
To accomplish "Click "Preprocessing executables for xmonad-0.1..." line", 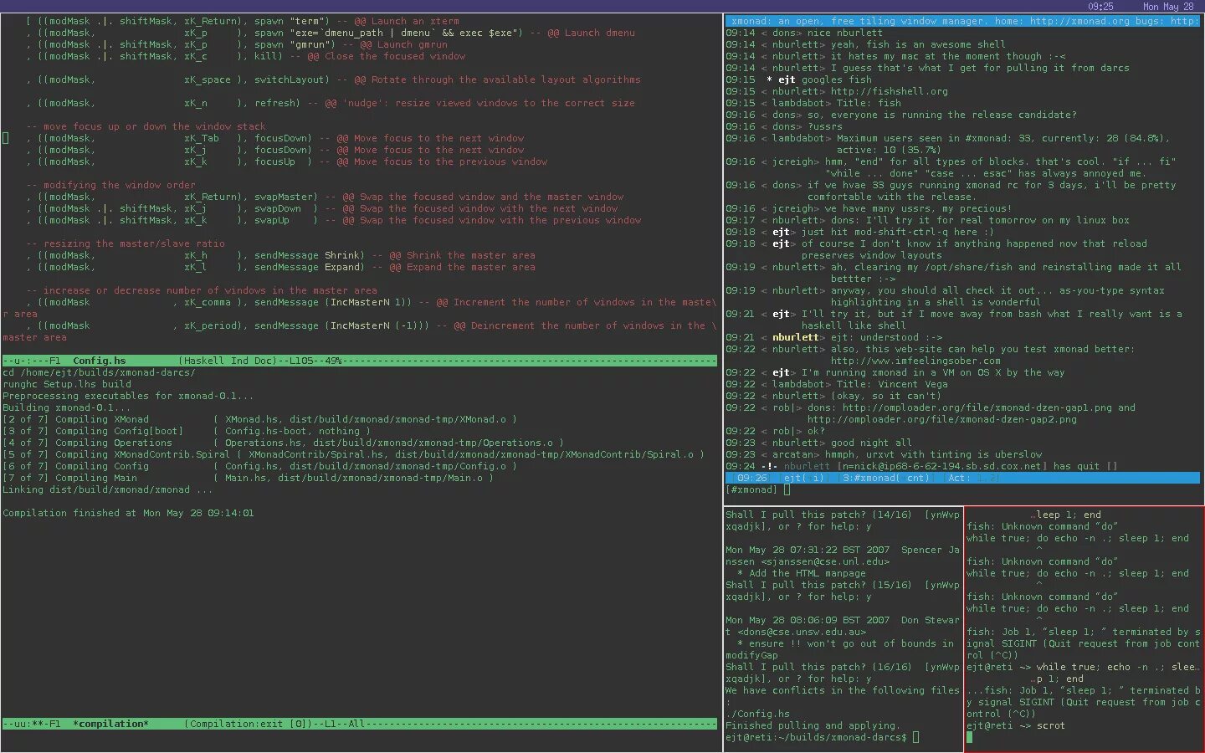I will pos(128,396).
